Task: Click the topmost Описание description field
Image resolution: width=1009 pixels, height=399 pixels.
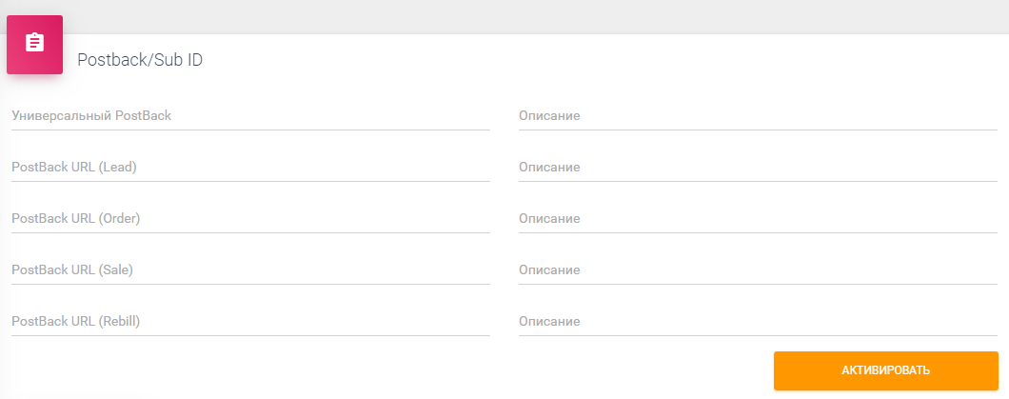Action: 758,116
